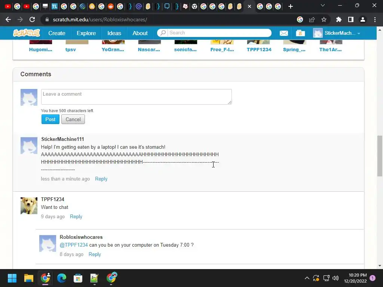Click Robloxiswhocares' reply avatar

pyautogui.click(x=48, y=243)
